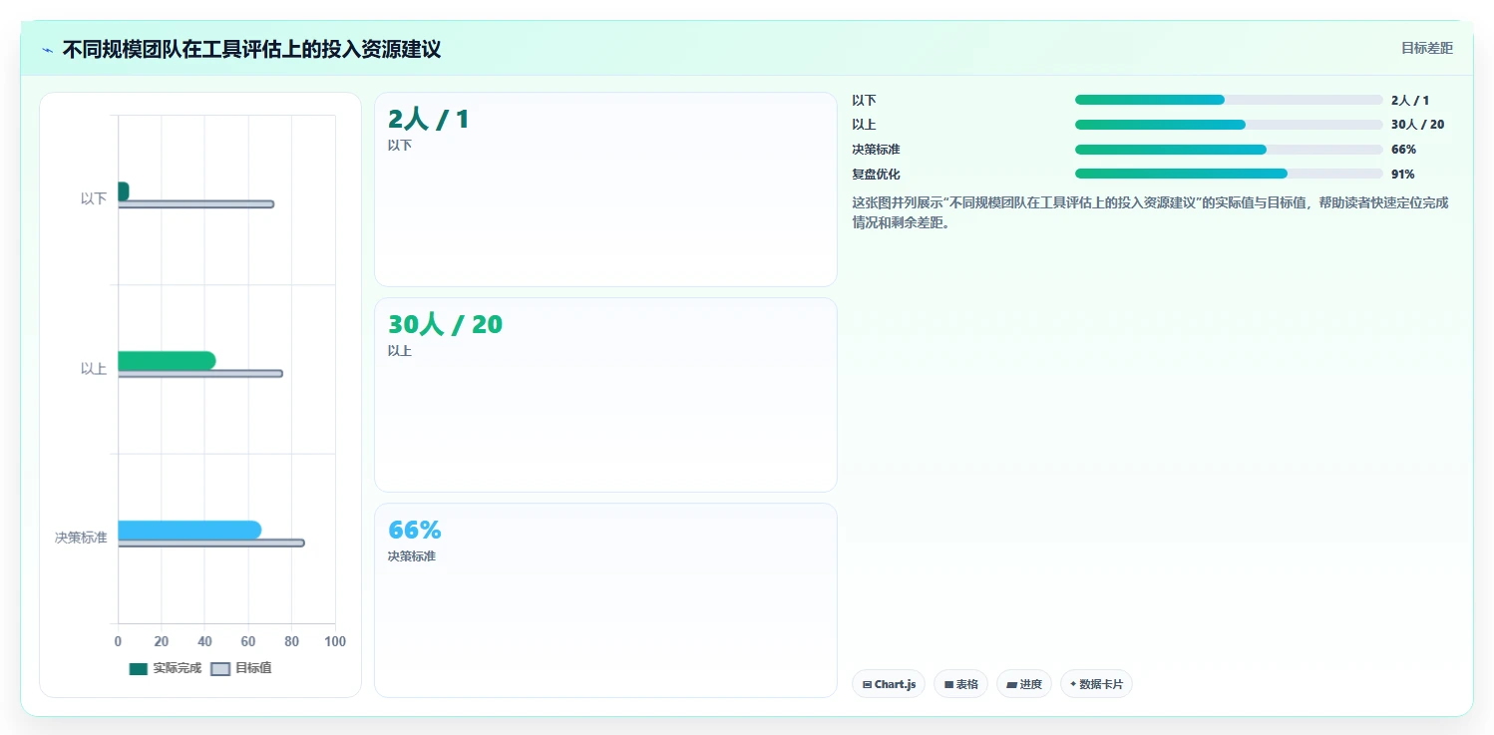Click the 数据卡片 tag chip
1494x735 pixels.
1096,684
